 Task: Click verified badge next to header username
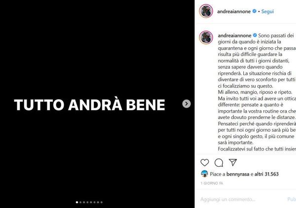pyautogui.click(x=255, y=11)
